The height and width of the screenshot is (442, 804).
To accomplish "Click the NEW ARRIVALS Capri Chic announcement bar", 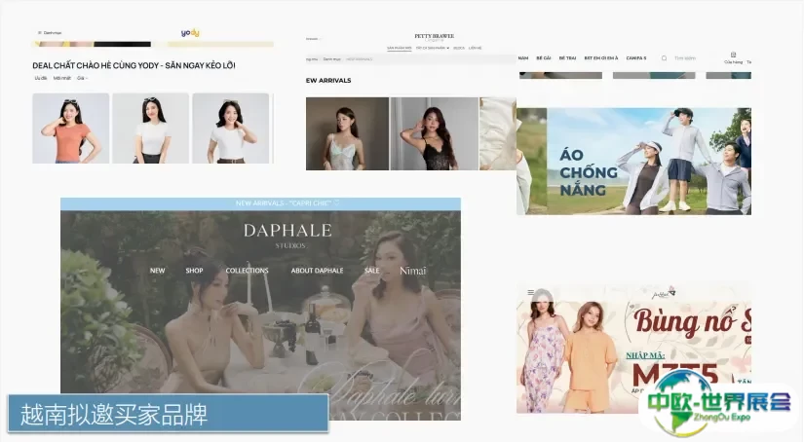I will pyautogui.click(x=260, y=203).
